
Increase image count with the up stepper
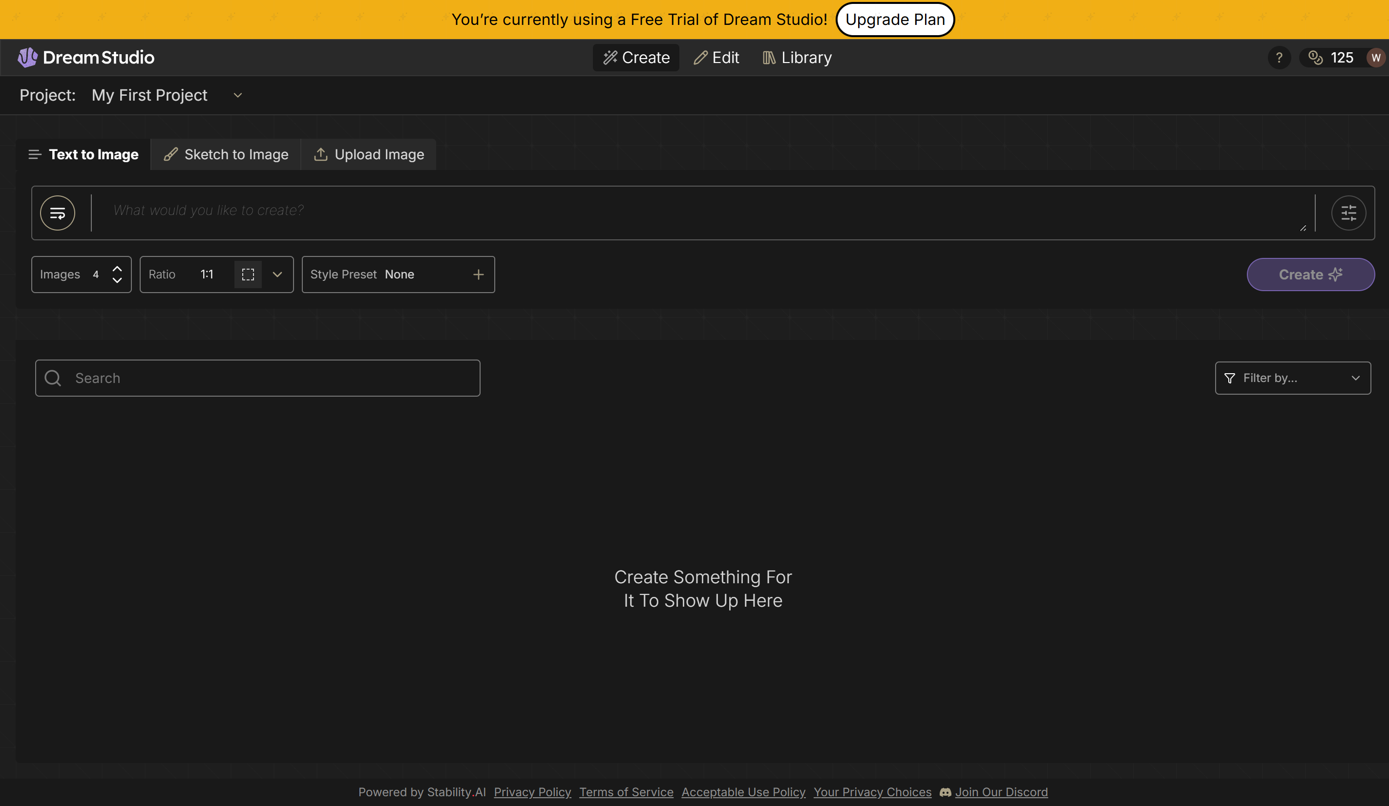click(x=117, y=269)
